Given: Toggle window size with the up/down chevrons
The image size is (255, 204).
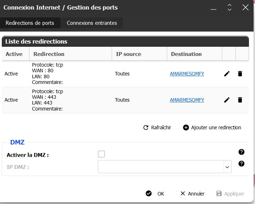Looking at the screenshot, I should point(229,7).
